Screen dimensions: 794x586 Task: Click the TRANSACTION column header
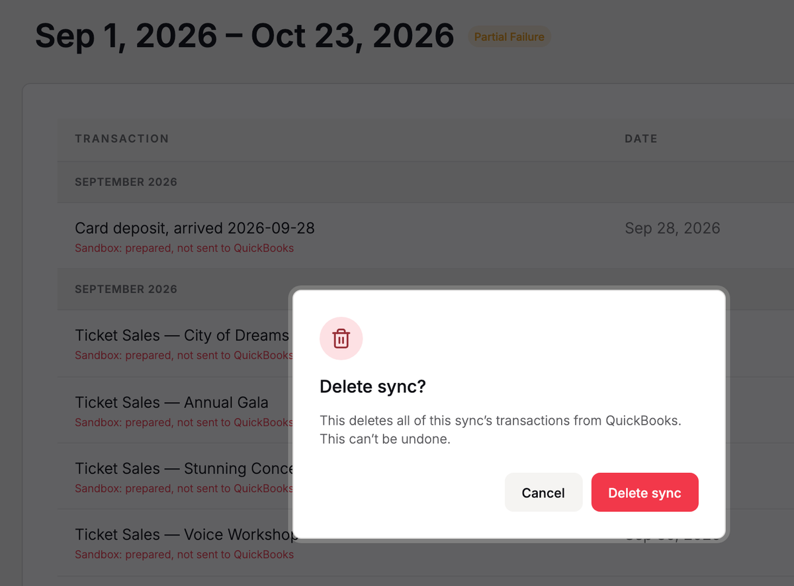pyautogui.click(x=122, y=138)
